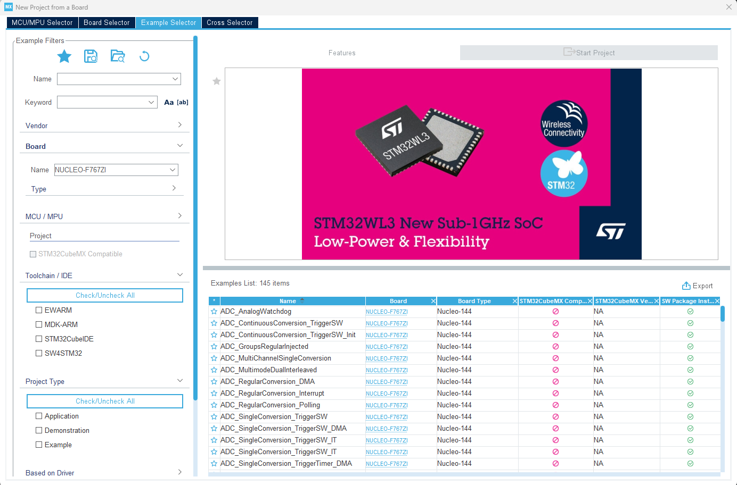Click the gray star beside the banner image

coord(217,81)
